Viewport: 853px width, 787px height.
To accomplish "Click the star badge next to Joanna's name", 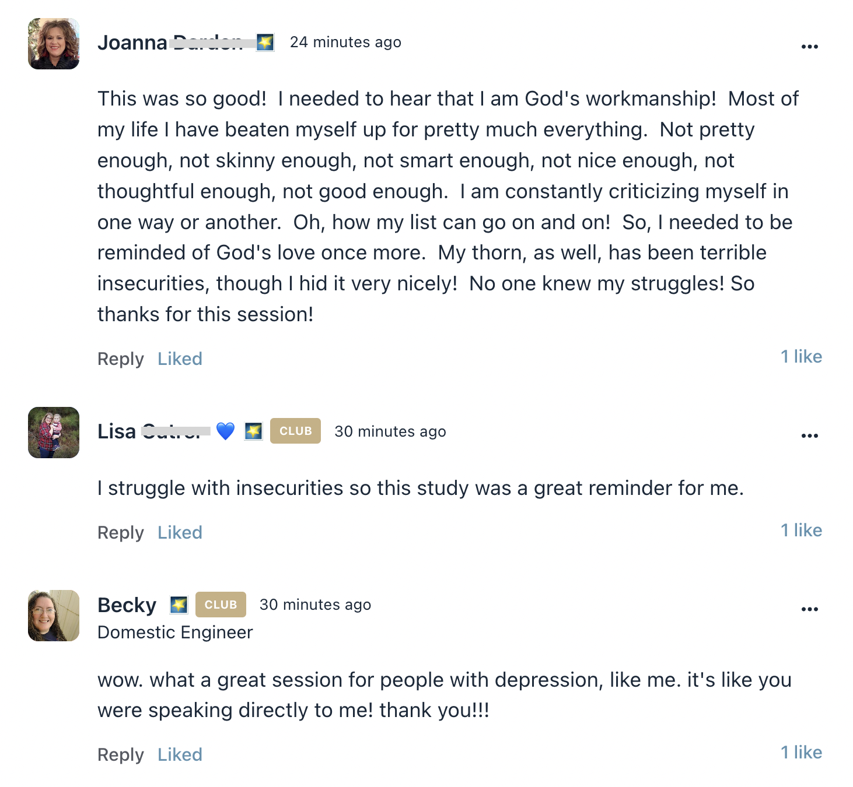I will [265, 43].
